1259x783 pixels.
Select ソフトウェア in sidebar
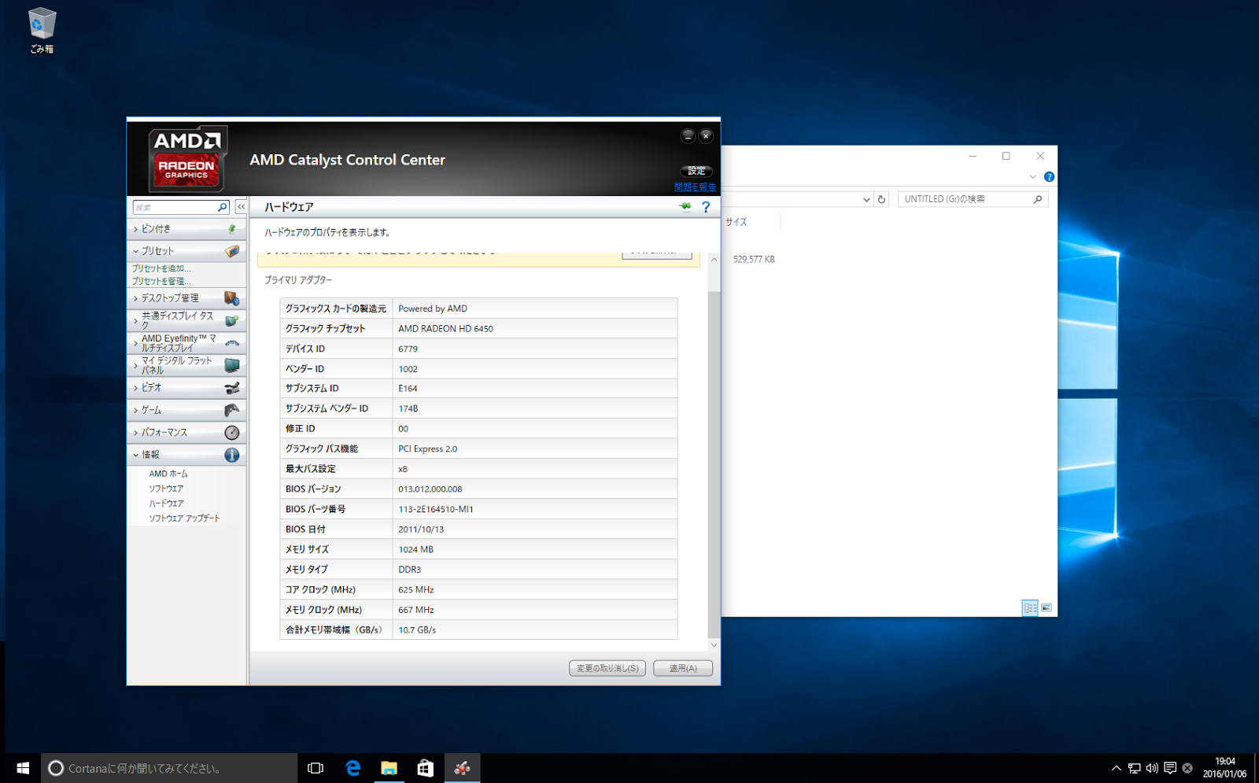pyautogui.click(x=166, y=489)
